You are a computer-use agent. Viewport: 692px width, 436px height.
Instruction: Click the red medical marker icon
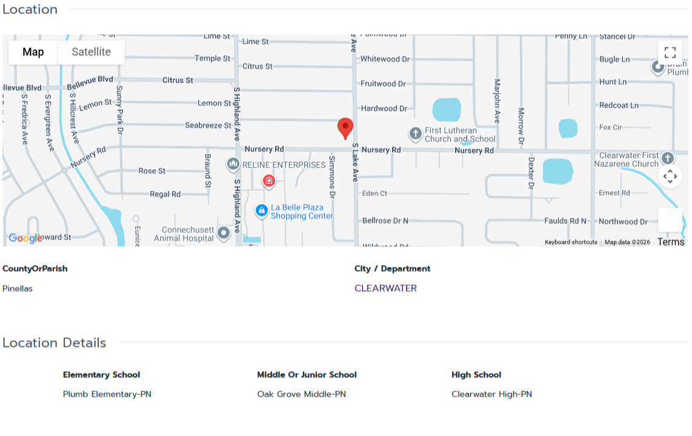[269, 181]
